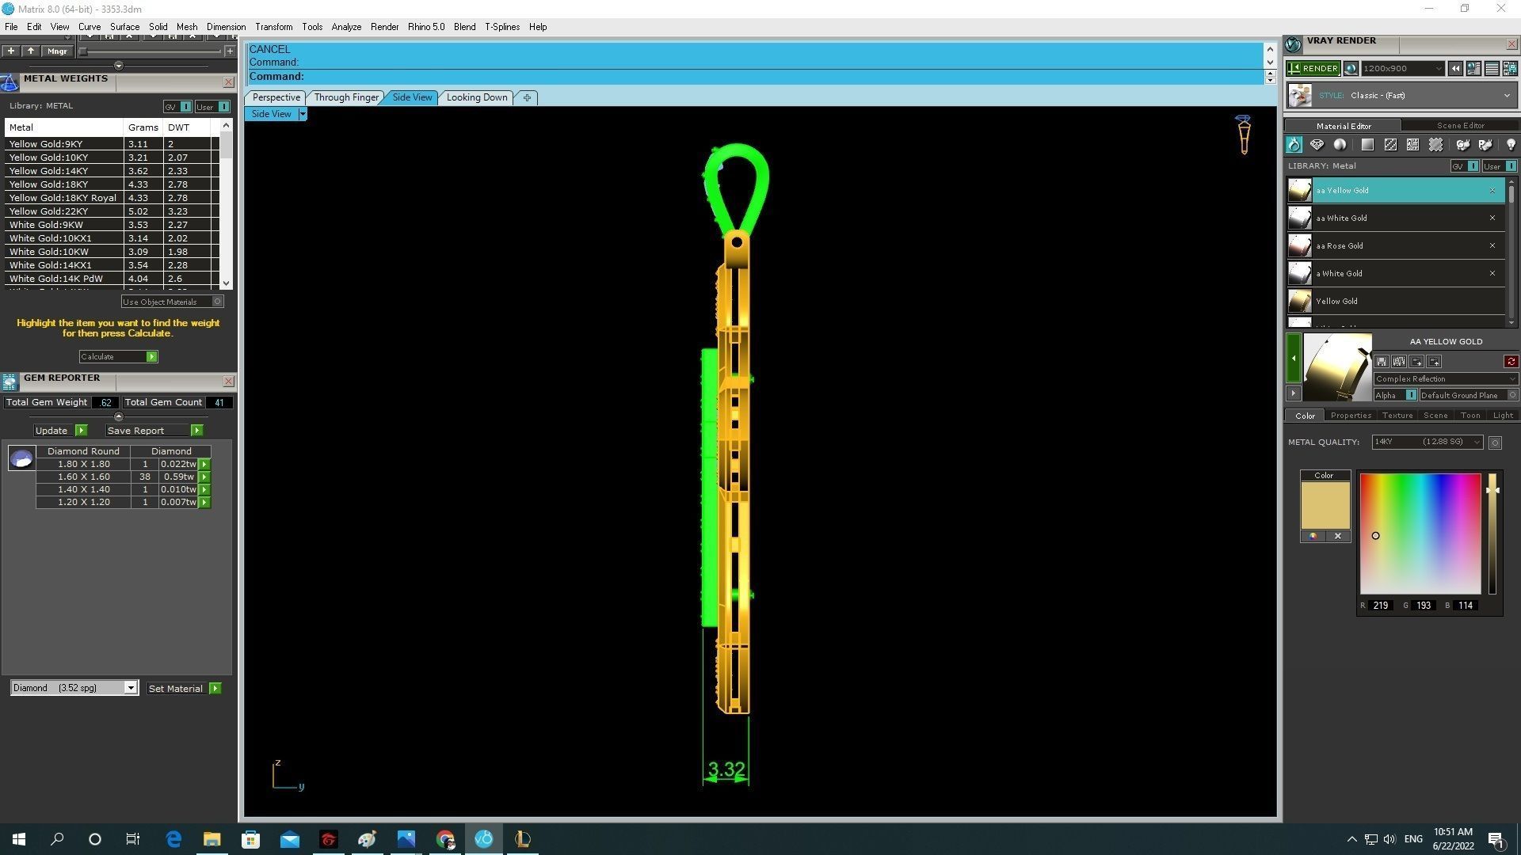Remove aa Yellow Gold with its X icon
Viewport: 1521px width, 855px height.
[1492, 191]
